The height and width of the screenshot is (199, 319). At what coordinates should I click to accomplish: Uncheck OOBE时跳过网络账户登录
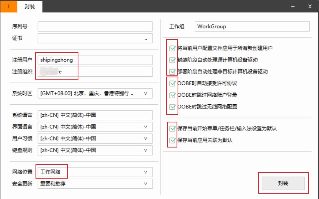173,95
